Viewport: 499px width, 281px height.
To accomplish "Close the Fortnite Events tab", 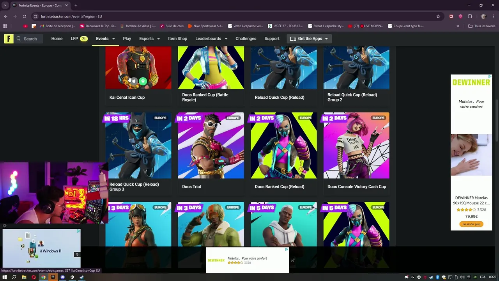I will pyautogui.click(x=66, y=5).
